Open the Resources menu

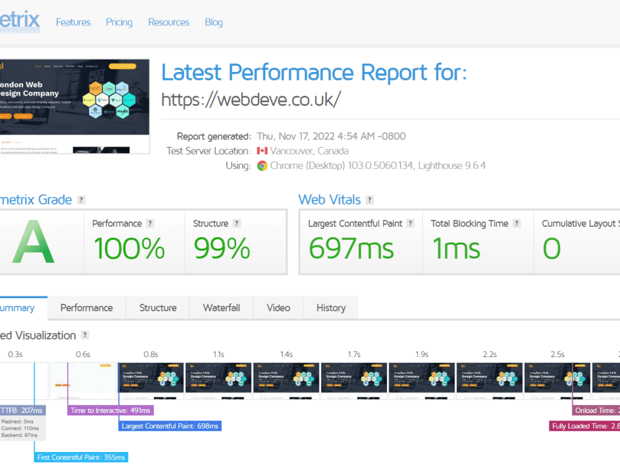coord(169,22)
